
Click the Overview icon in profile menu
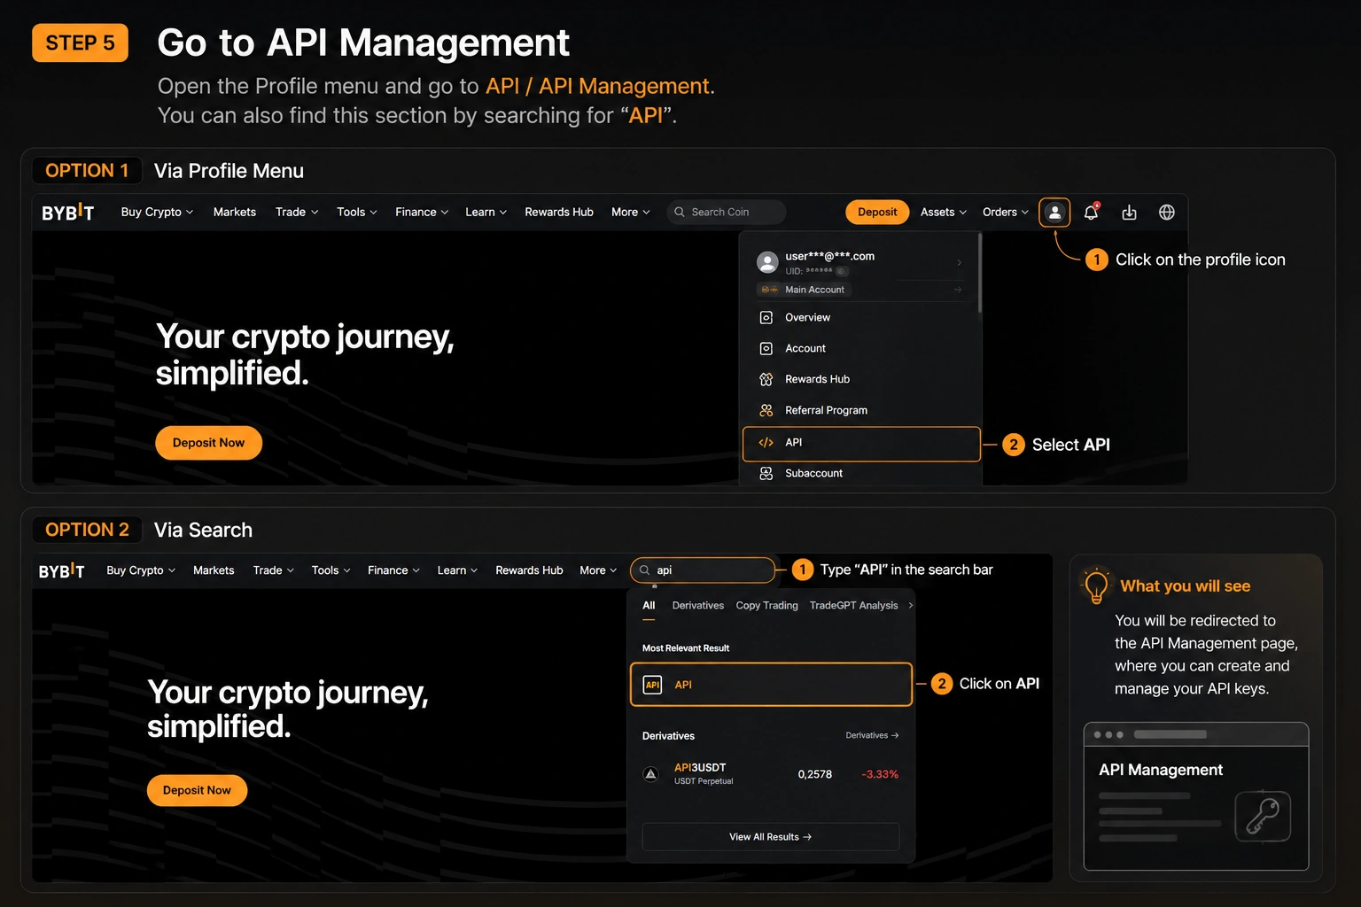point(766,317)
